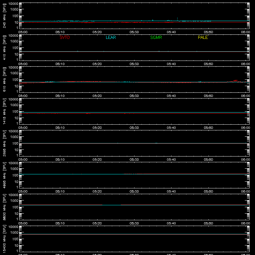Click the 05:00 tick label under 245 MHz plot
The width and height of the screenshot is (255, 255).
(23, 32)
